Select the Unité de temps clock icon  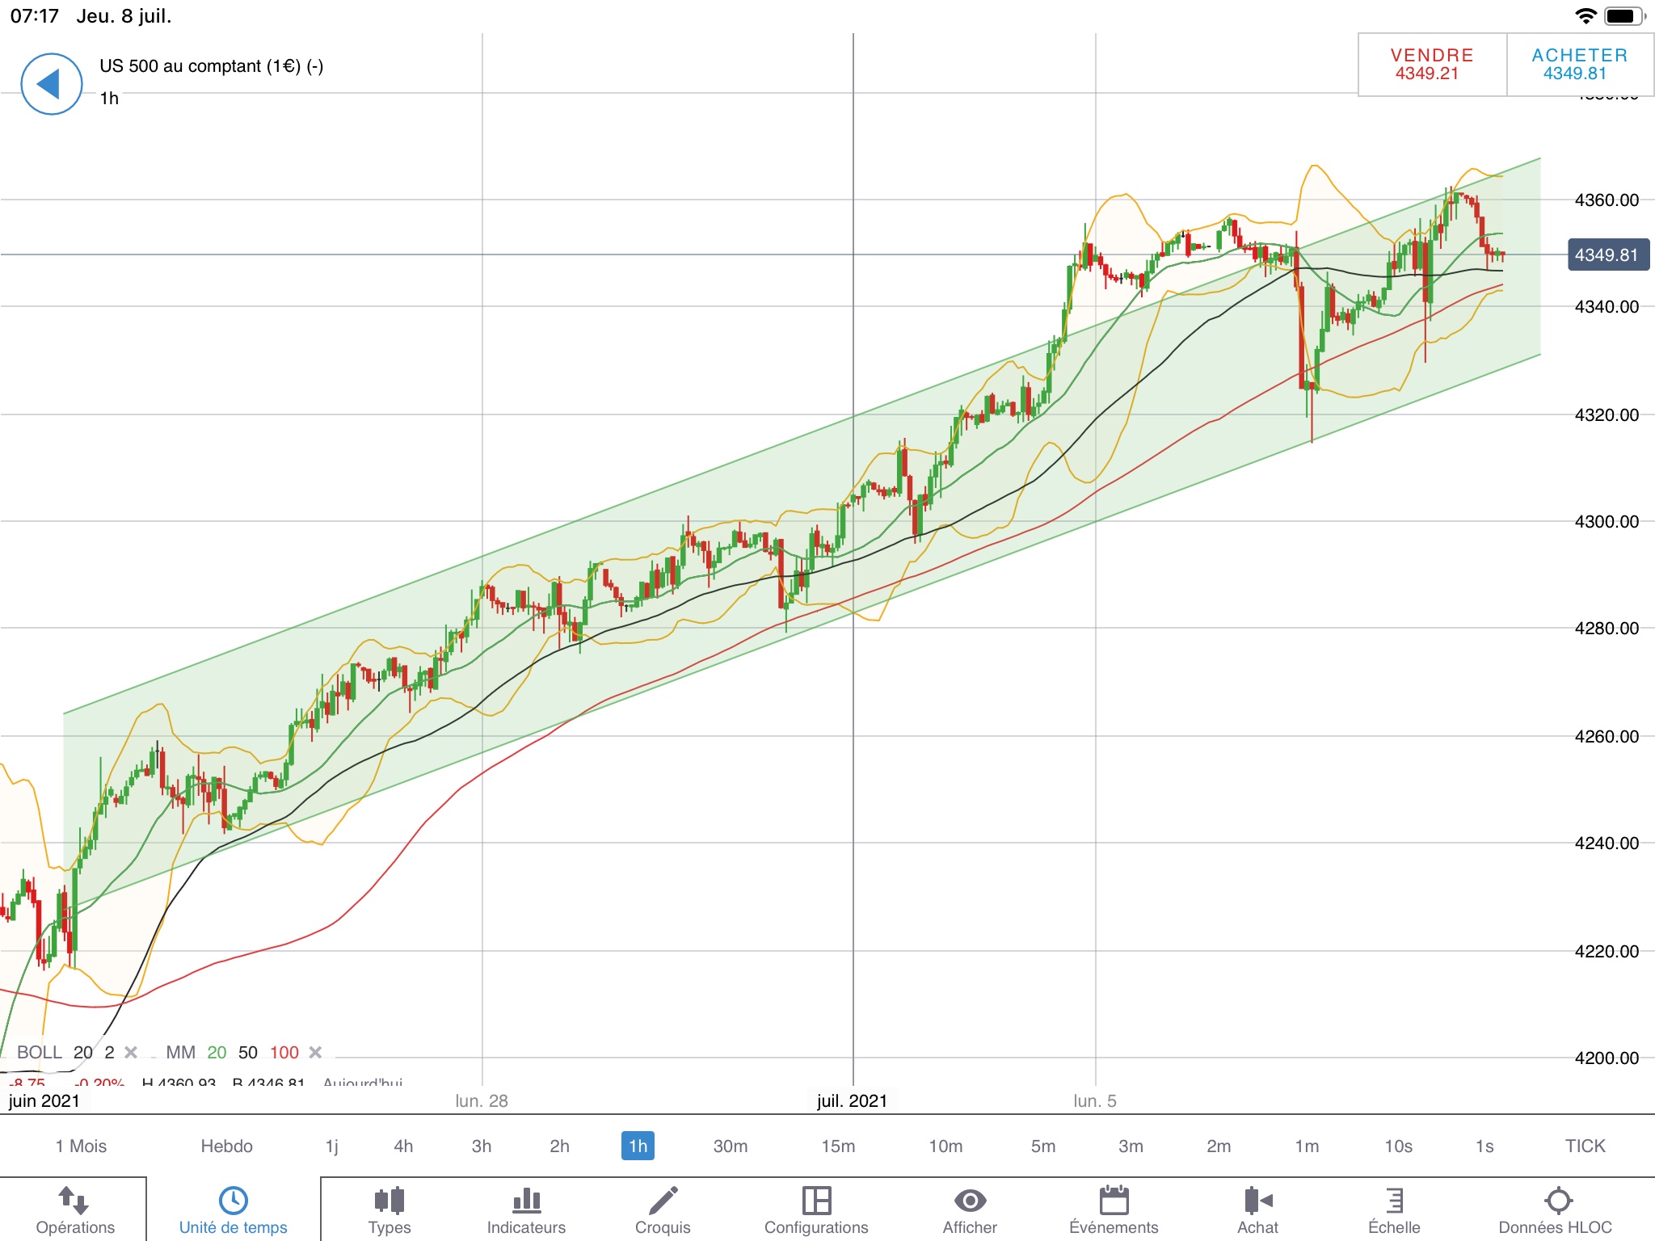click(x=233, y=1201)
